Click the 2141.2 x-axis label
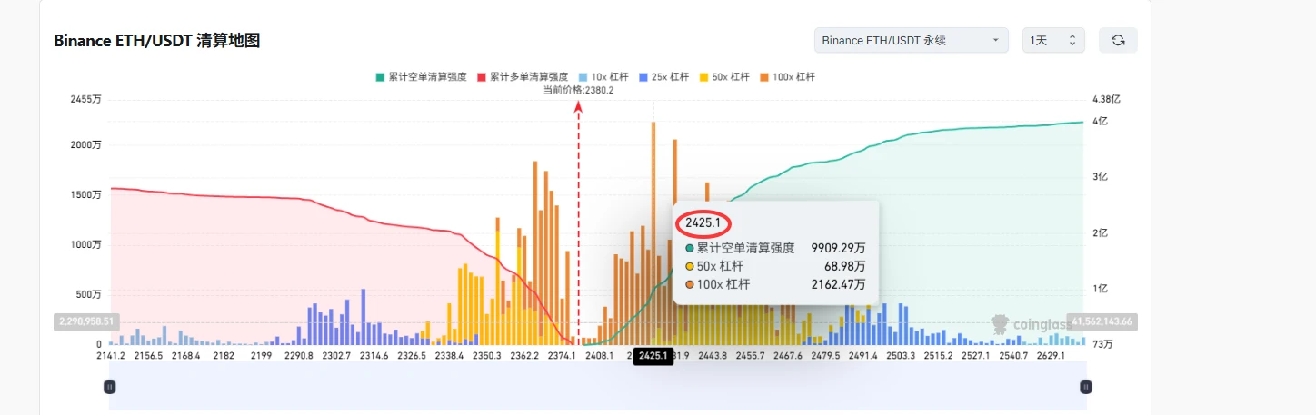This screenshot has width=1316, height=415. tap(110, 356)
